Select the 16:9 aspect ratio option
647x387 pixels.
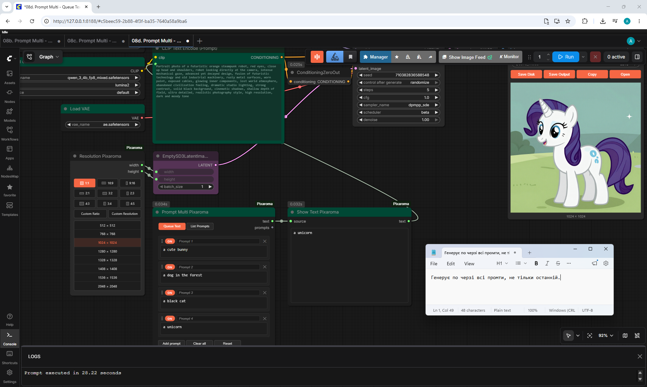[107, 183]
